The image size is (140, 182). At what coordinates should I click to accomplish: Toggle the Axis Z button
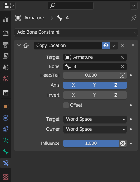coord(116,85)
